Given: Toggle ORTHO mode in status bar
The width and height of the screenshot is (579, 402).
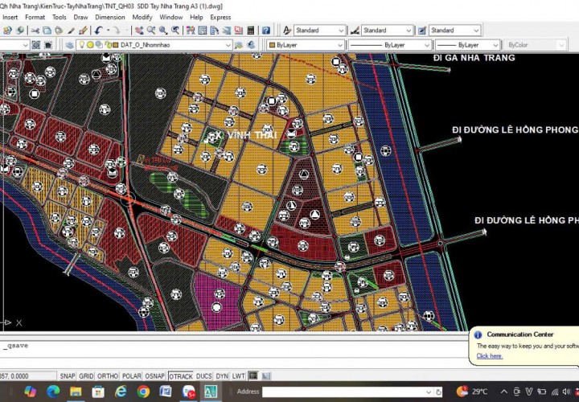Looking at the screenshot, I should point(108,375).
